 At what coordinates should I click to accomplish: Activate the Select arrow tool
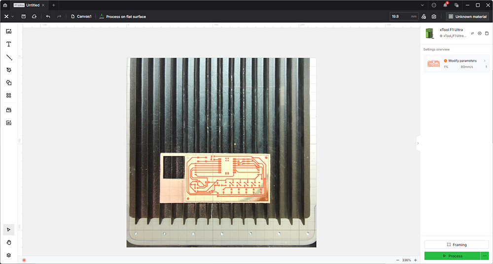coord(9,230)
